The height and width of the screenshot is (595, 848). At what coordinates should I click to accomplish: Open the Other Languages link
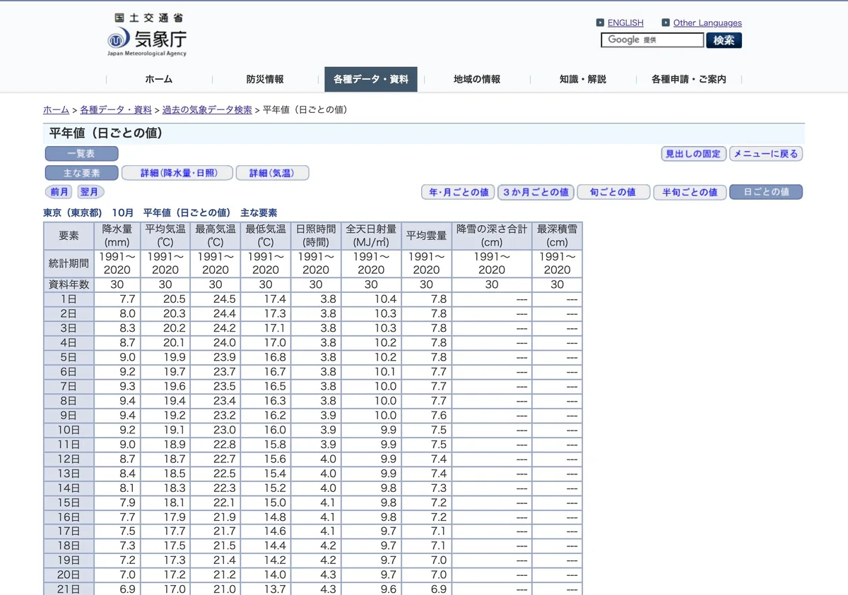click(707, 23)
